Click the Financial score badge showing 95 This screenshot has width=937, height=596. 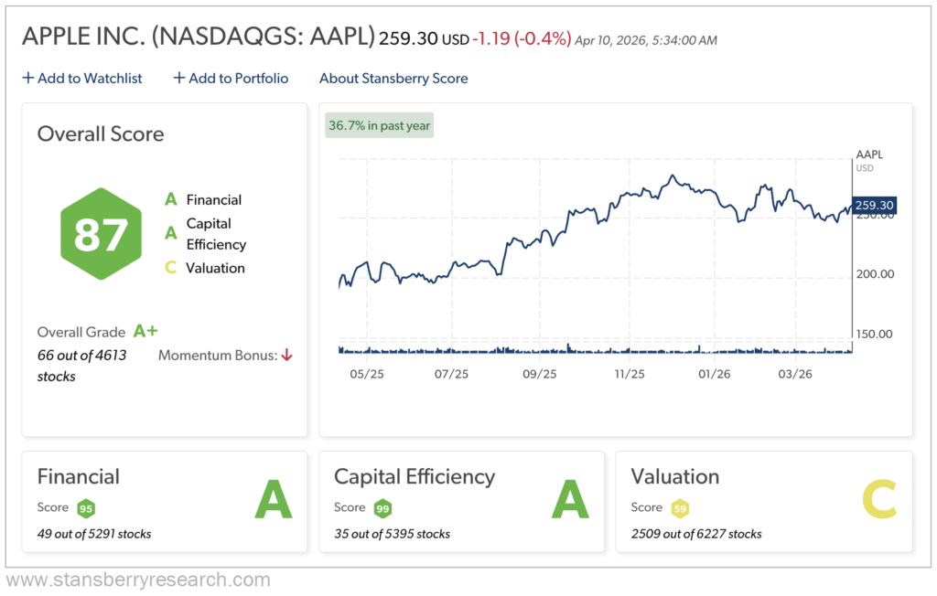click(x=87, y=506)
